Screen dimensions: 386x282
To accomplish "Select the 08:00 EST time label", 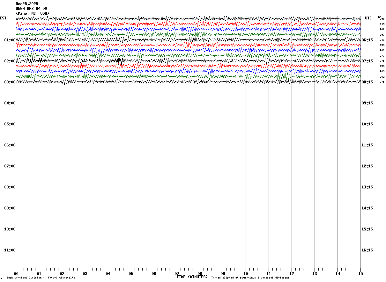I will click(x=10, y=187).
